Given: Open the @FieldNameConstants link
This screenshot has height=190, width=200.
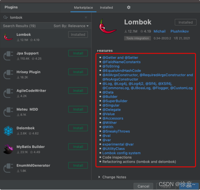Looking at the screenshot, I should point(121,62).
